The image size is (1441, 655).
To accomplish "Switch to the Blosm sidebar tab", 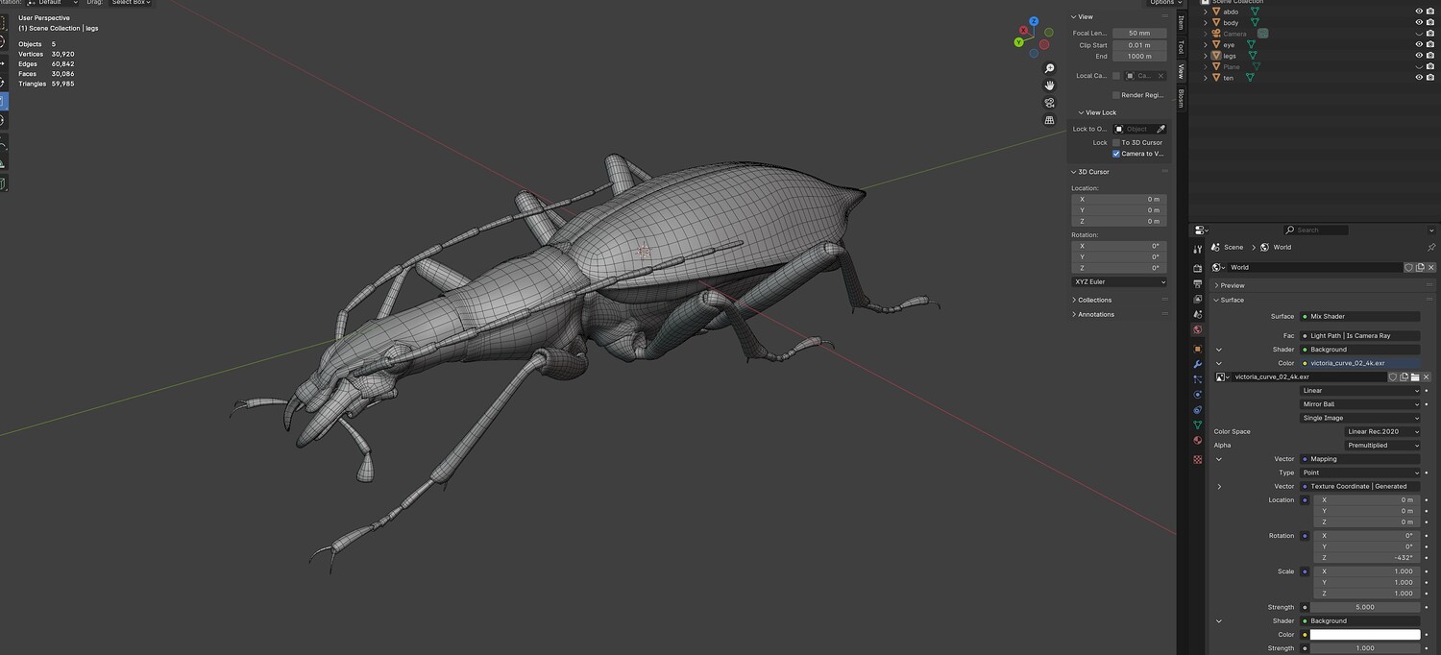I will coord(1181,97).
